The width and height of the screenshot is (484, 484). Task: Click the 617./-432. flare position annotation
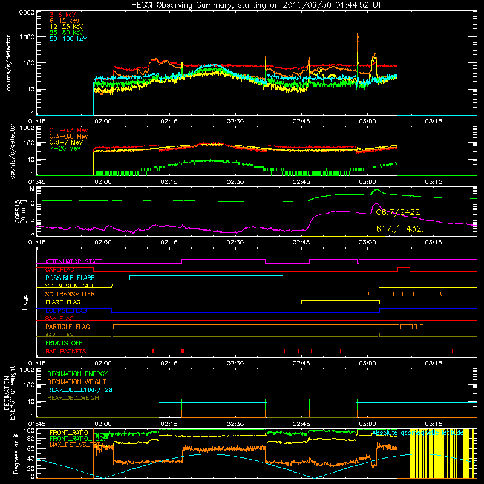(400, 229)
